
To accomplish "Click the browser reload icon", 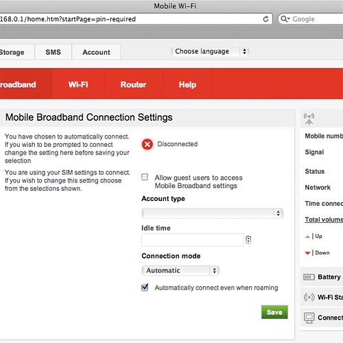I will [x=265, y=19].
